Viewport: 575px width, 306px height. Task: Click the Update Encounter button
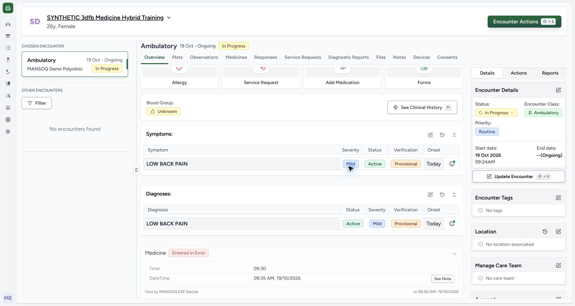coord(518,176)
